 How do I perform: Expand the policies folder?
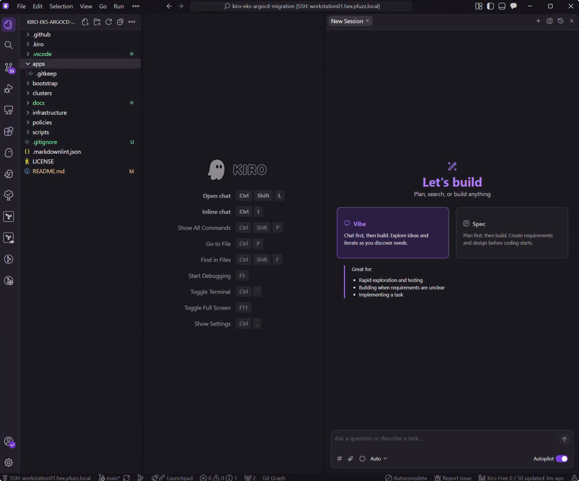81,122
